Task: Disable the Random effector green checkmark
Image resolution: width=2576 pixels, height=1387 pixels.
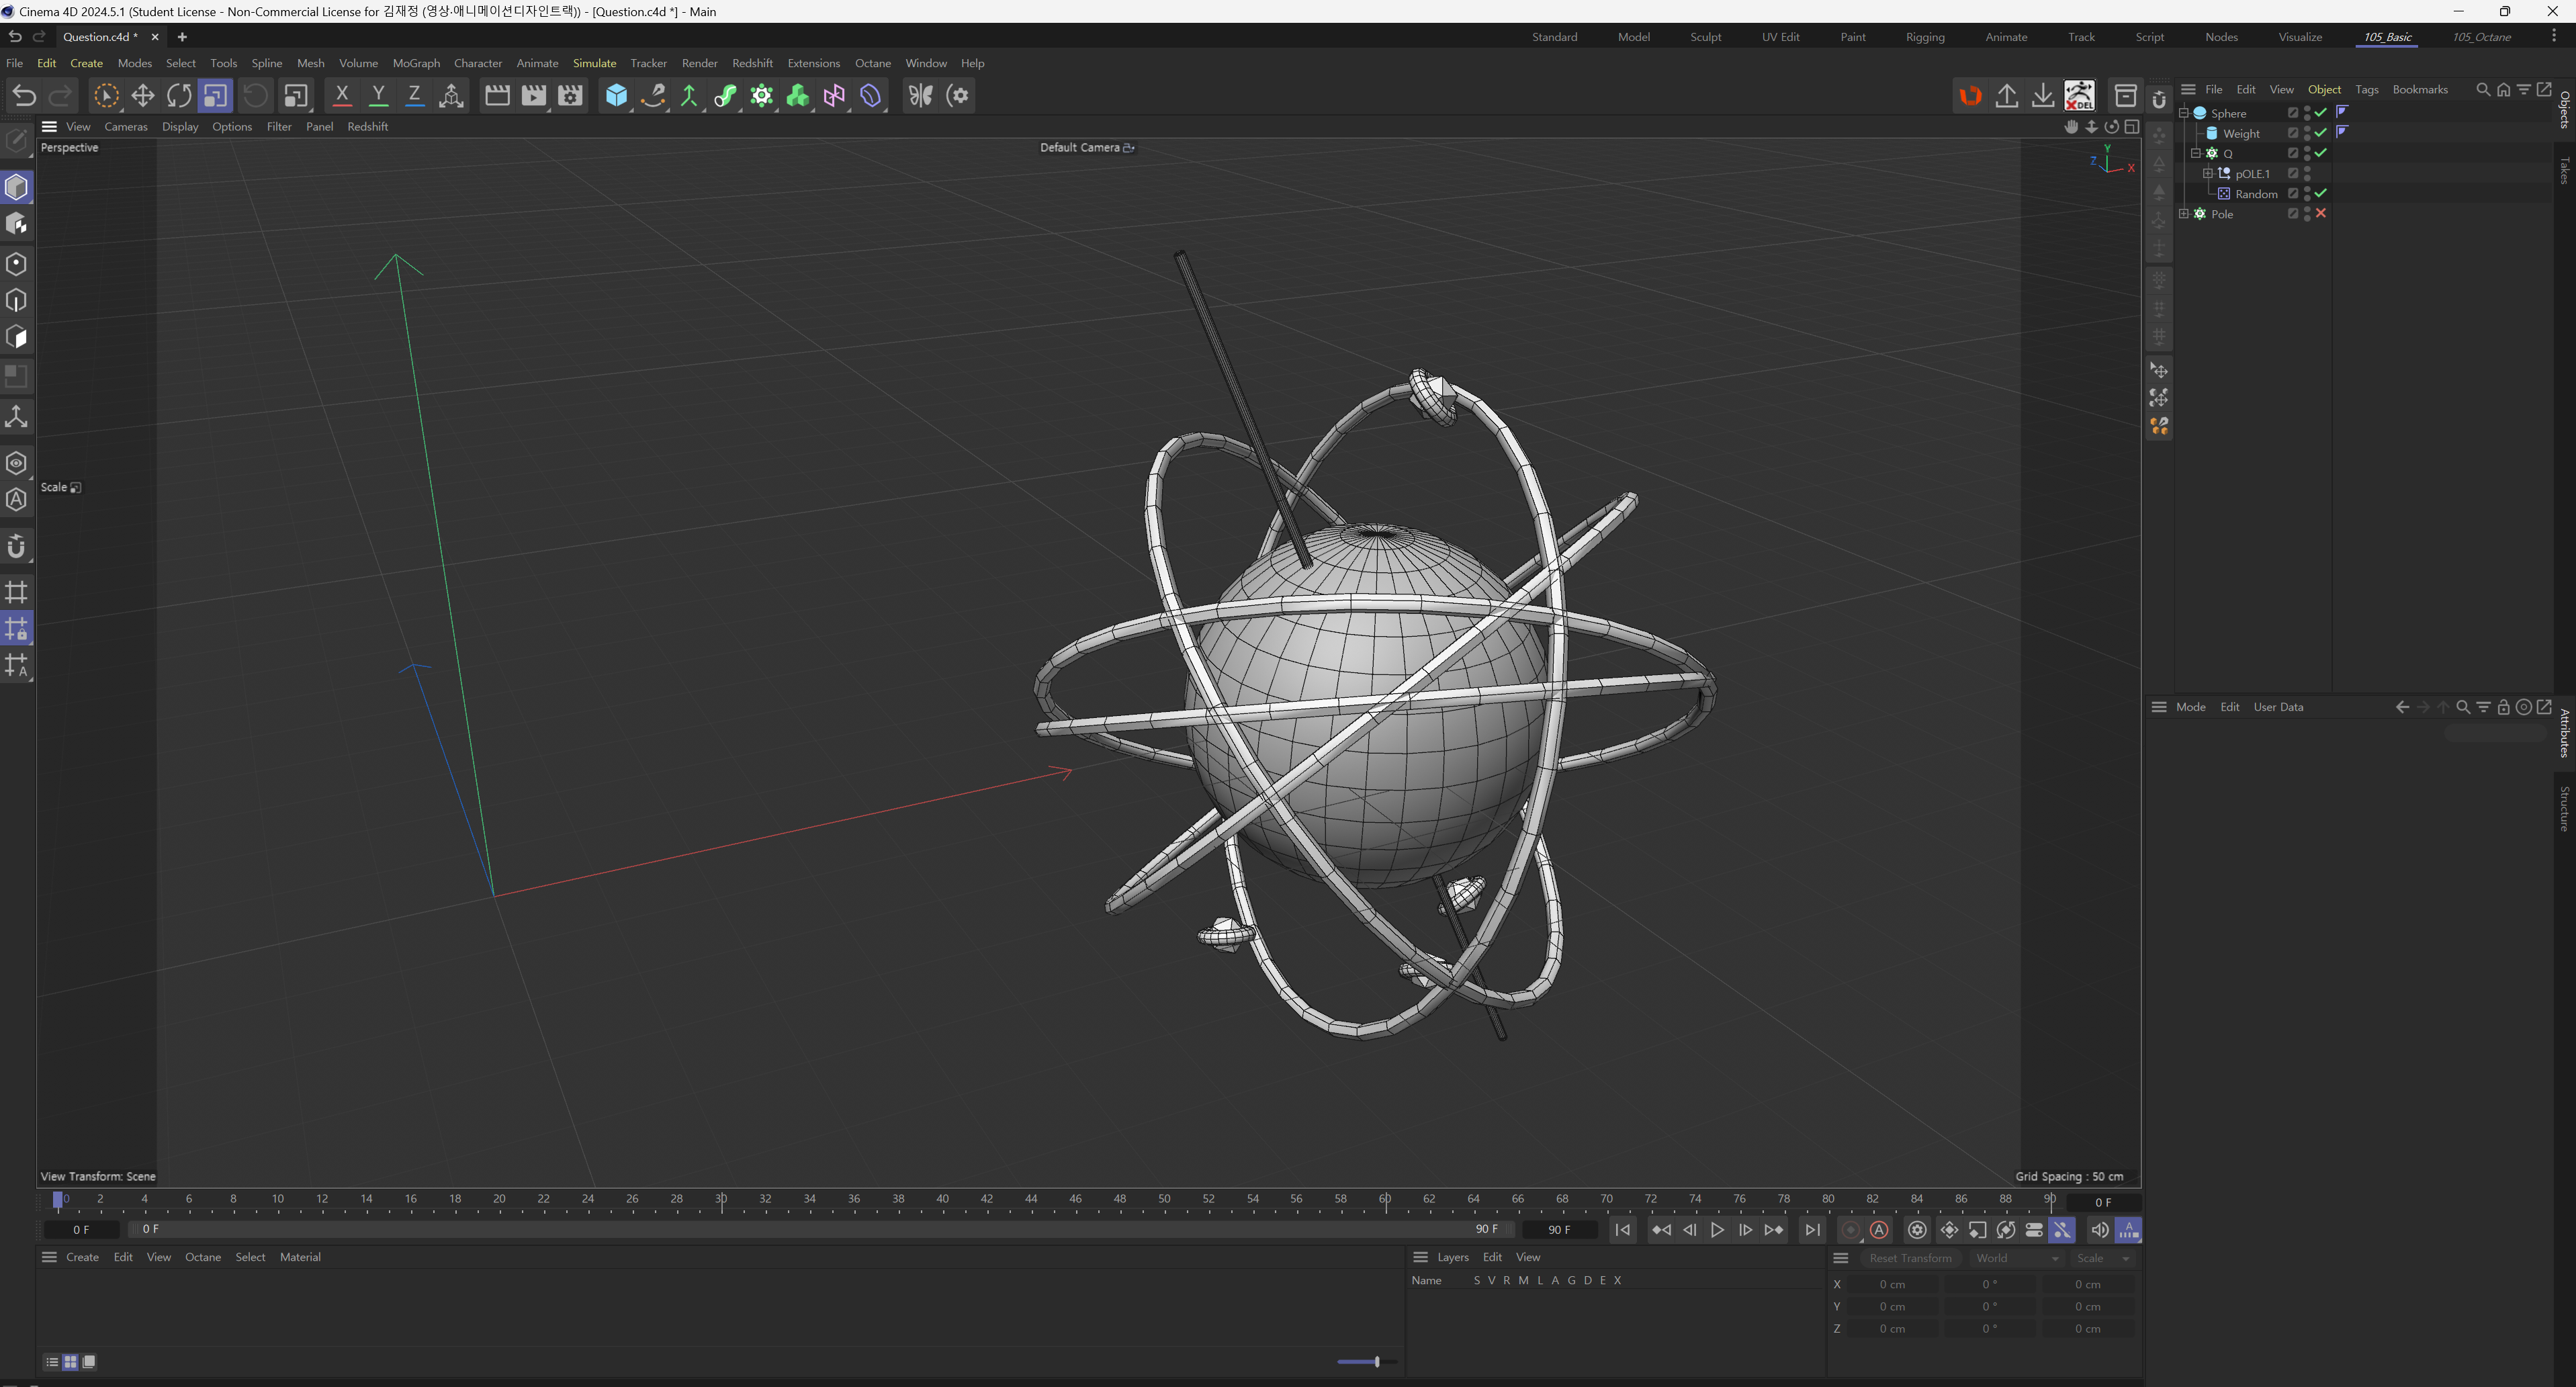Action: click(x=2321, y=193)
